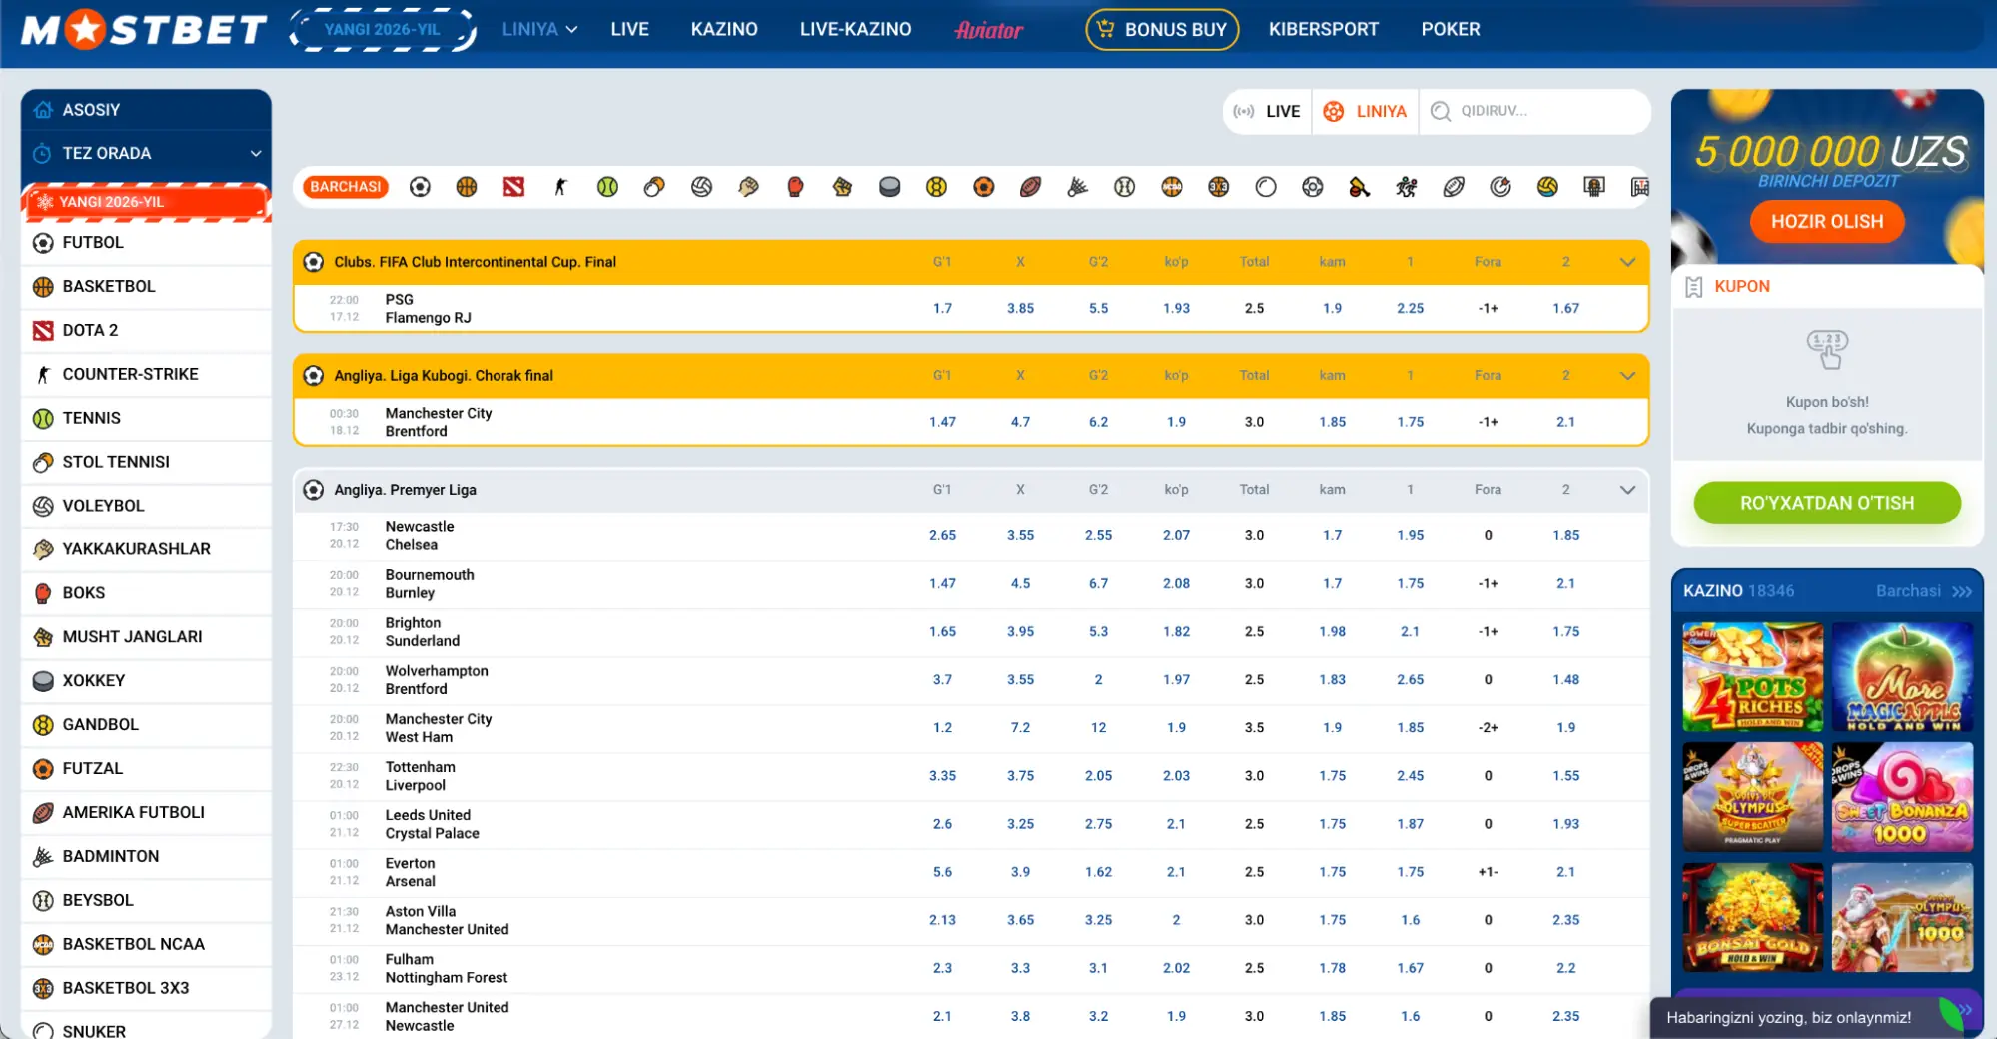Viewport: 1997px width, 1039px height.
Task: Filter by the hockey puck icon
Action: (x=889, y=187)
